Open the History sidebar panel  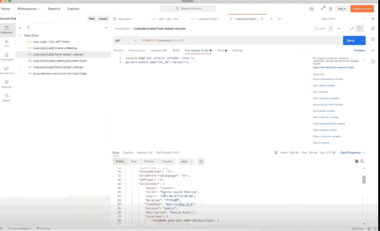[x=6, y=97]
